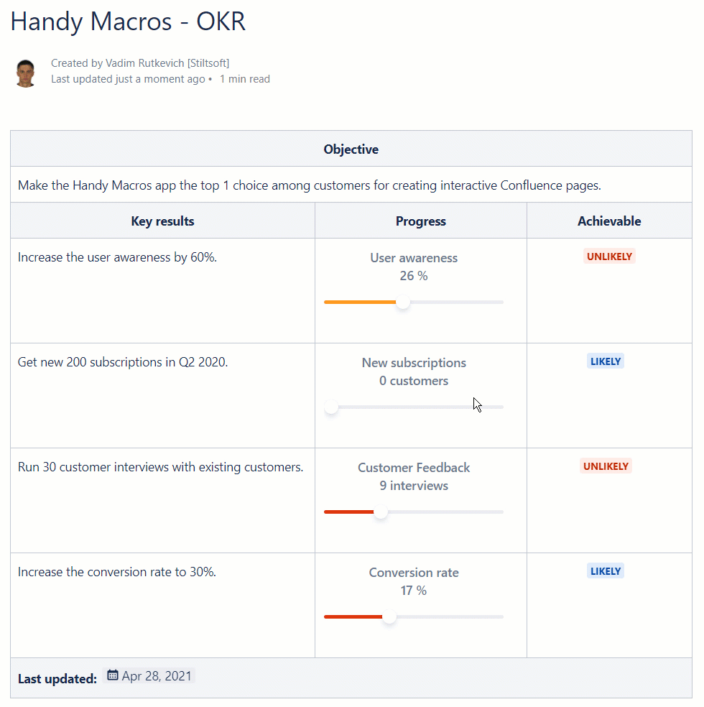This screenshot has height=707, width=704.
Task: Click the Objective header cell
Action: click(x=351, y=149)
